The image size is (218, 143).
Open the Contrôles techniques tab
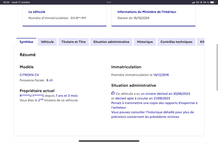click(x=176, y=42)
